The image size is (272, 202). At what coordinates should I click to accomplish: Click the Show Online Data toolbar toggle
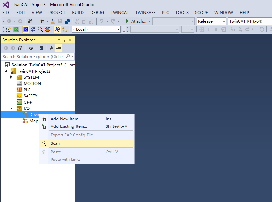click(x=57, y=29)
